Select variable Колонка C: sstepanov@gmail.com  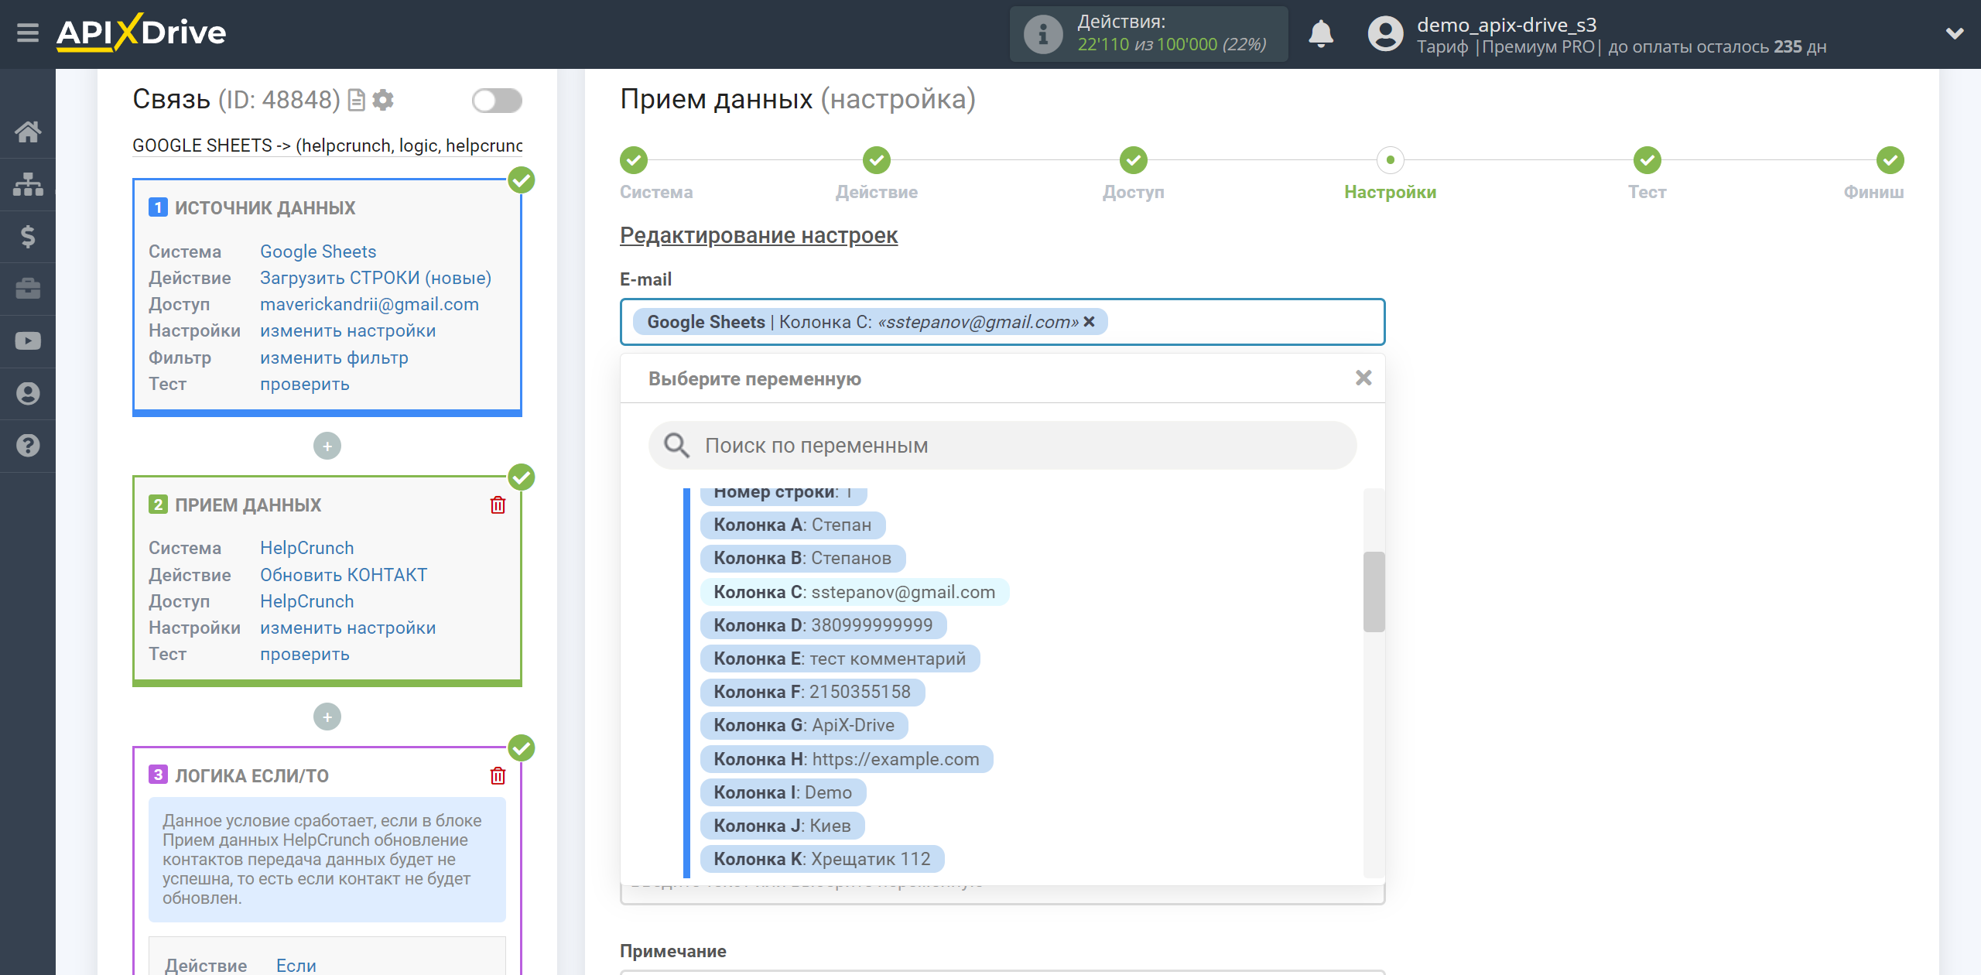coord(854,592)
